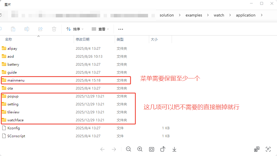Close the 图片 viewer window
The width and height of the screenshot is (277, 156).
tap(272, 3)
